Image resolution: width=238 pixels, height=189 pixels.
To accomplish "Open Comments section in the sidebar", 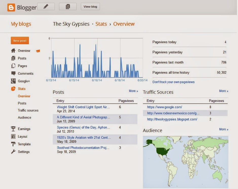I will [x=26, y=73].
